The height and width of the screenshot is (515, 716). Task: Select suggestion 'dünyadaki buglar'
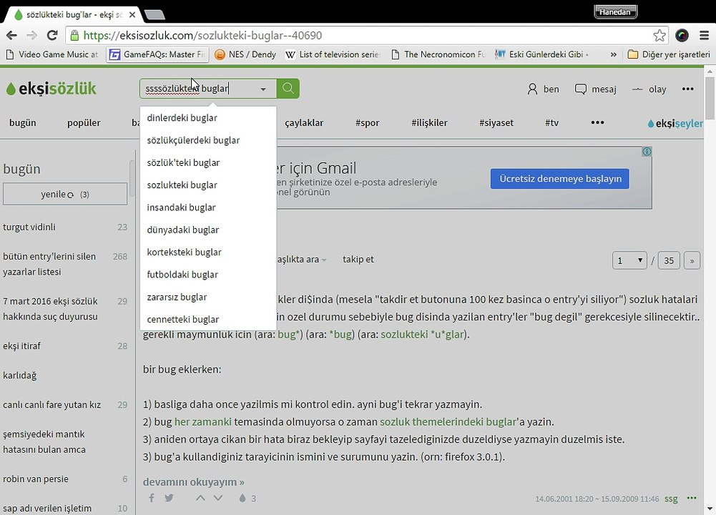point(208,230)
